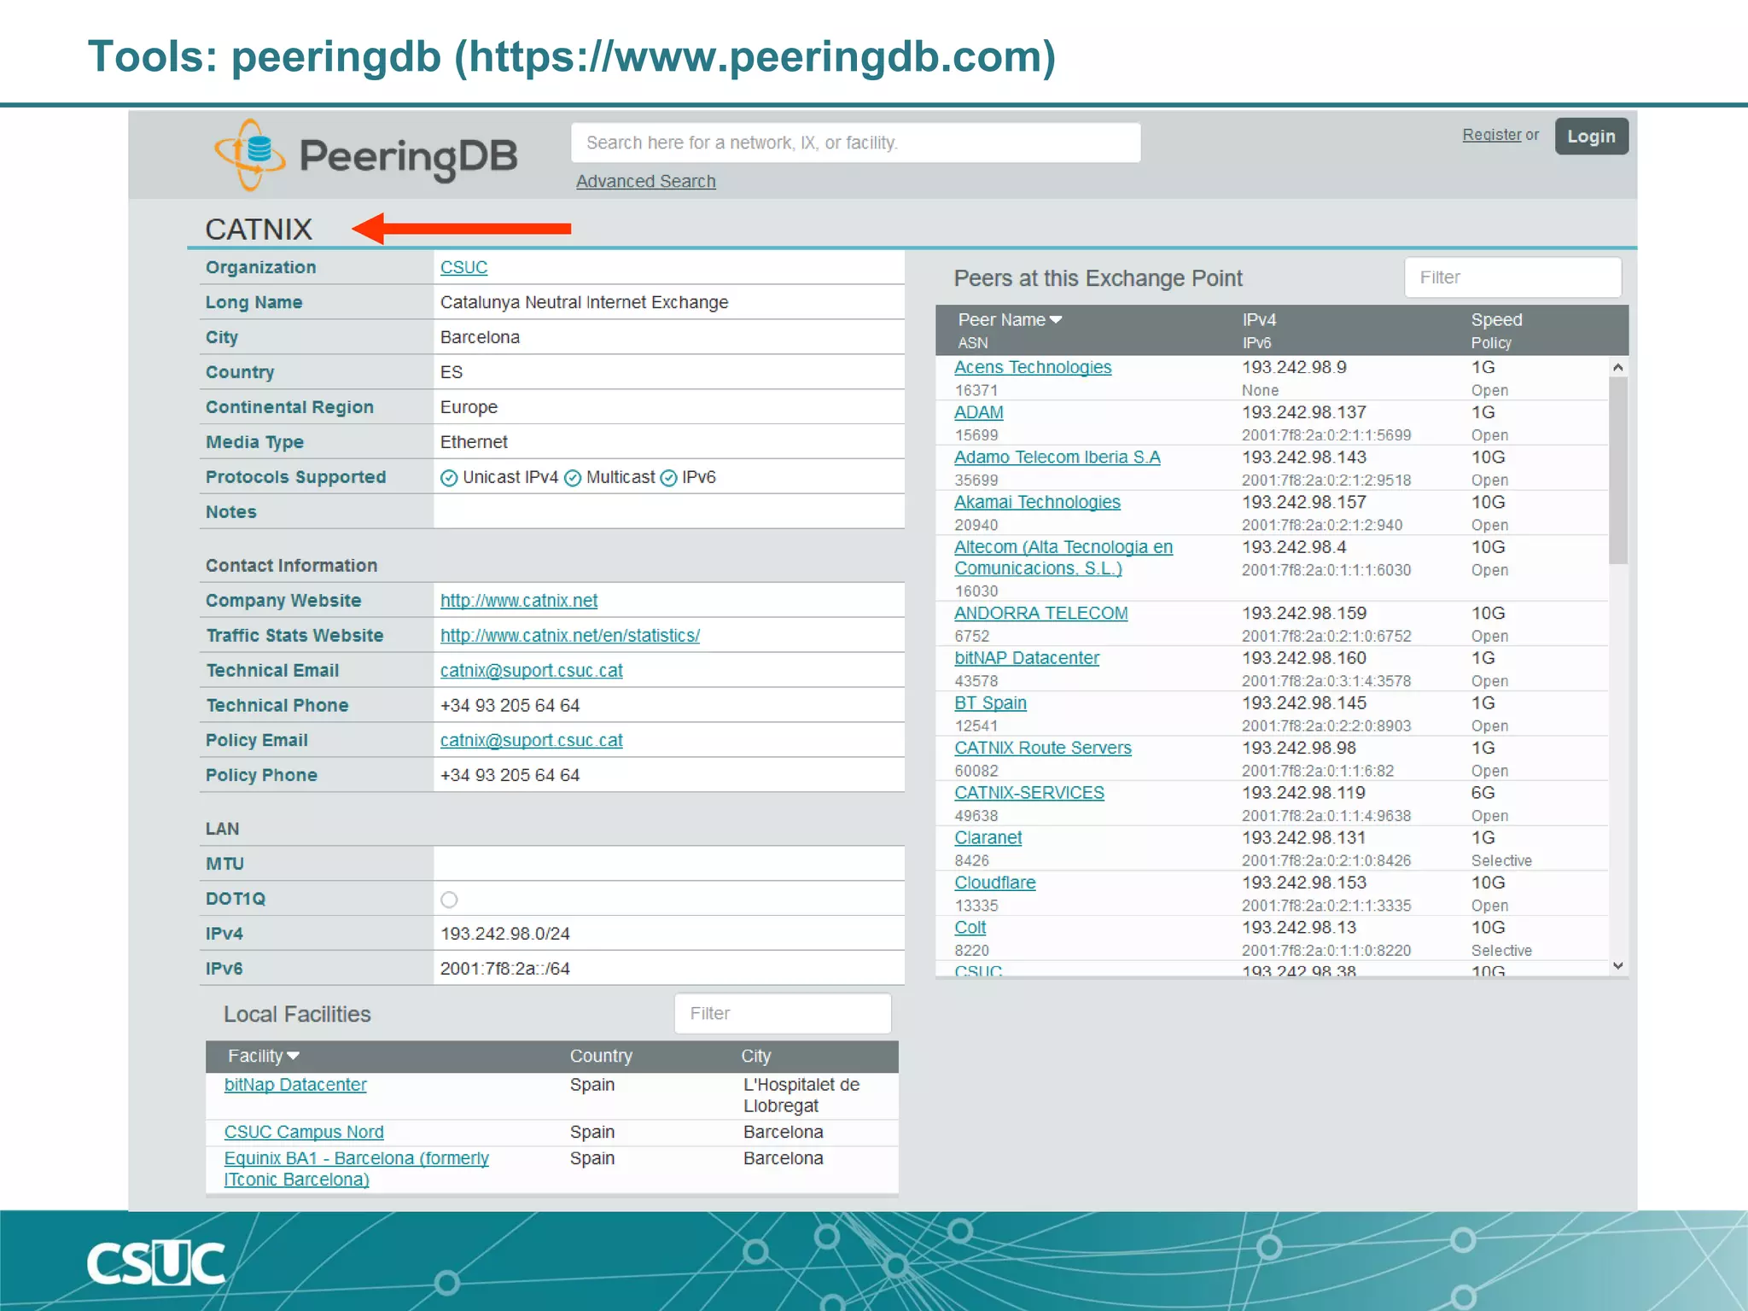Open the Claranet peer

[988, 838]
